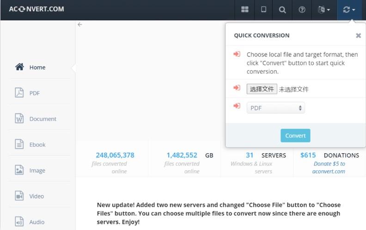The width and height of the screenshot is (366, 230).
Task: Click the mobile device icon in header
Action: tap(263, 9)
